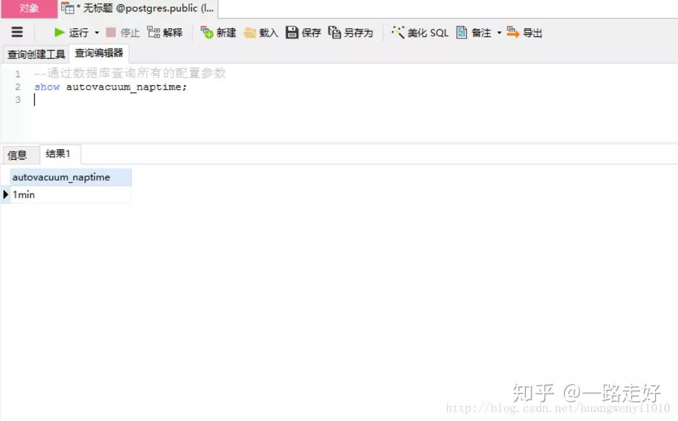
Task: Open the hamburger menu icon
Action: 17,33
